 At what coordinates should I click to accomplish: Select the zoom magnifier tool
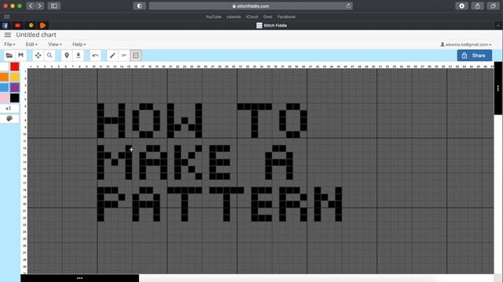(x=50, y=56)
